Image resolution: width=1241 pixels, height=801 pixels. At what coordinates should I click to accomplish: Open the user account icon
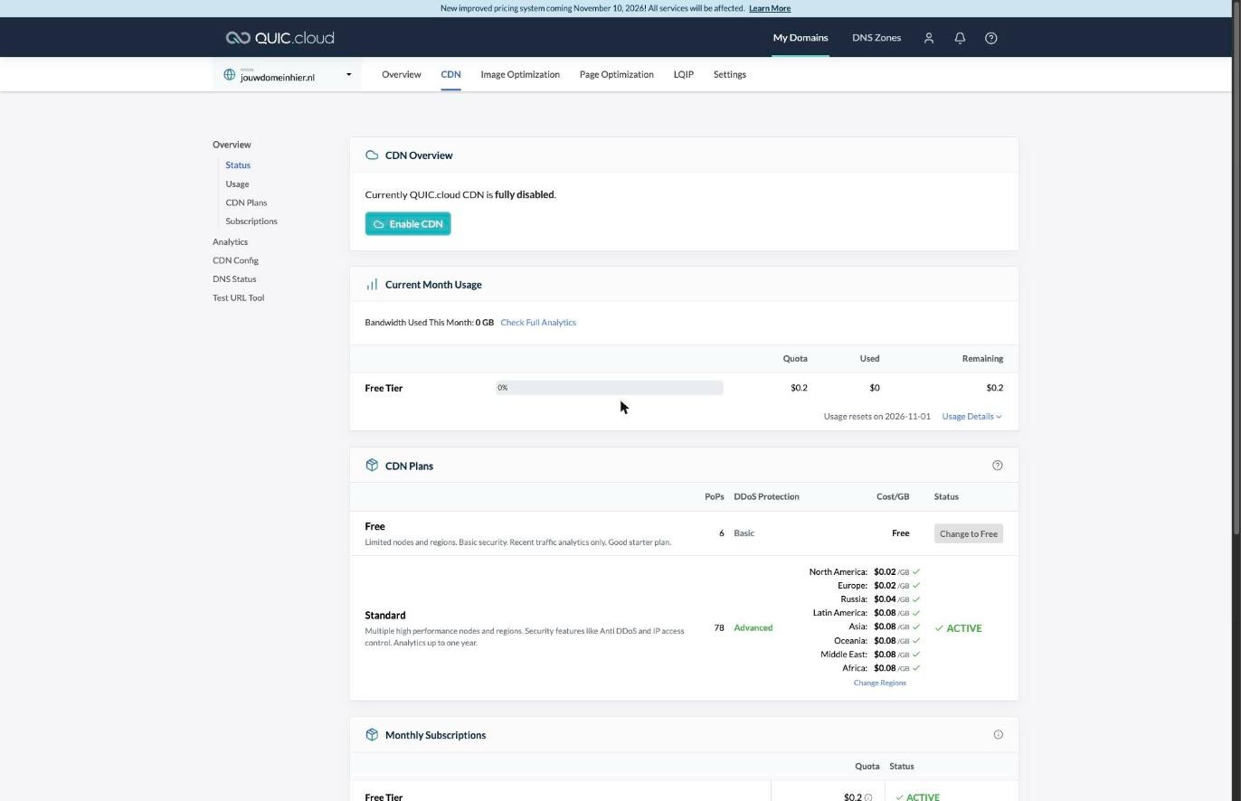[928, 38]
